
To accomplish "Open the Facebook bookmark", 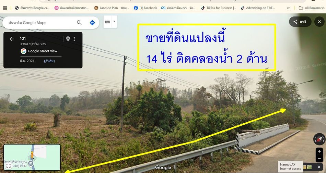I will (145, 8).
